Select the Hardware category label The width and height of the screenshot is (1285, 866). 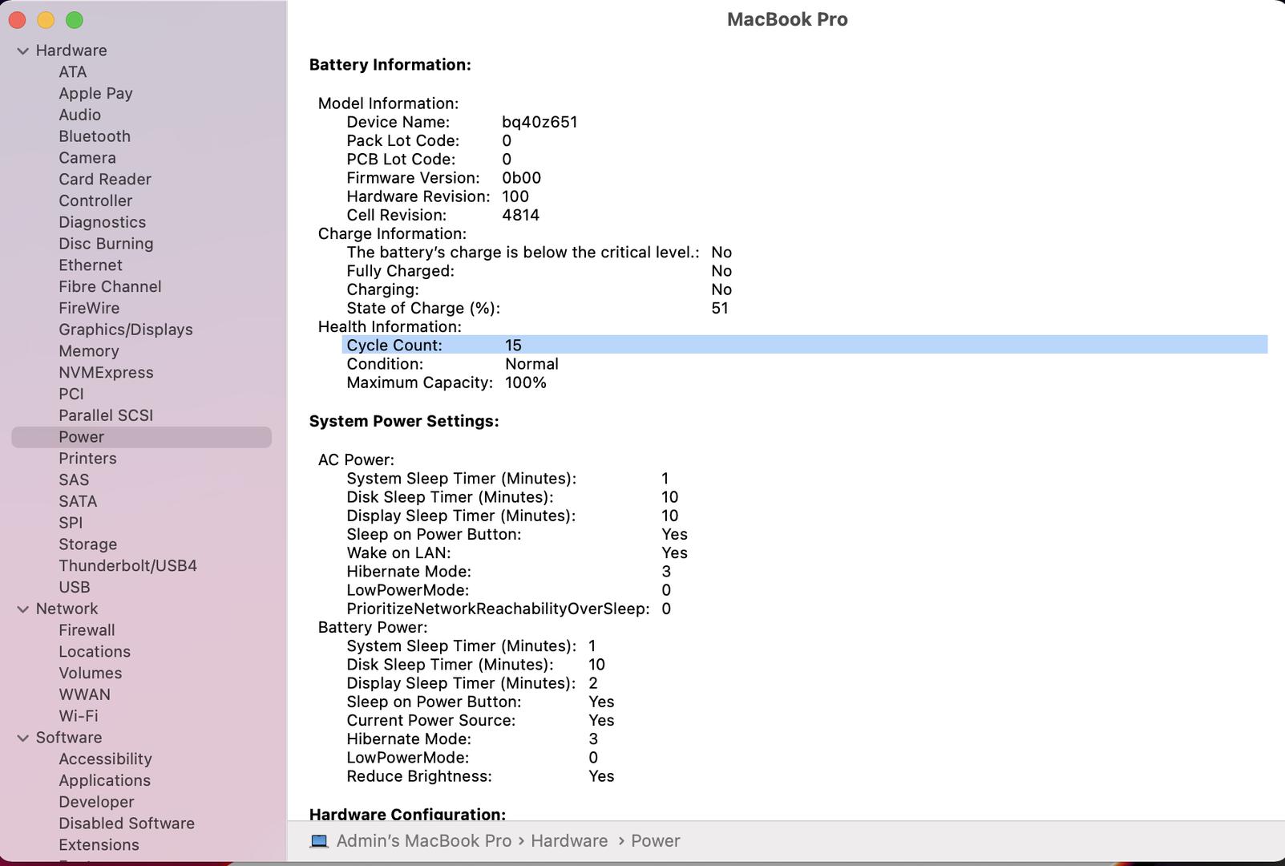coord(71,51)
